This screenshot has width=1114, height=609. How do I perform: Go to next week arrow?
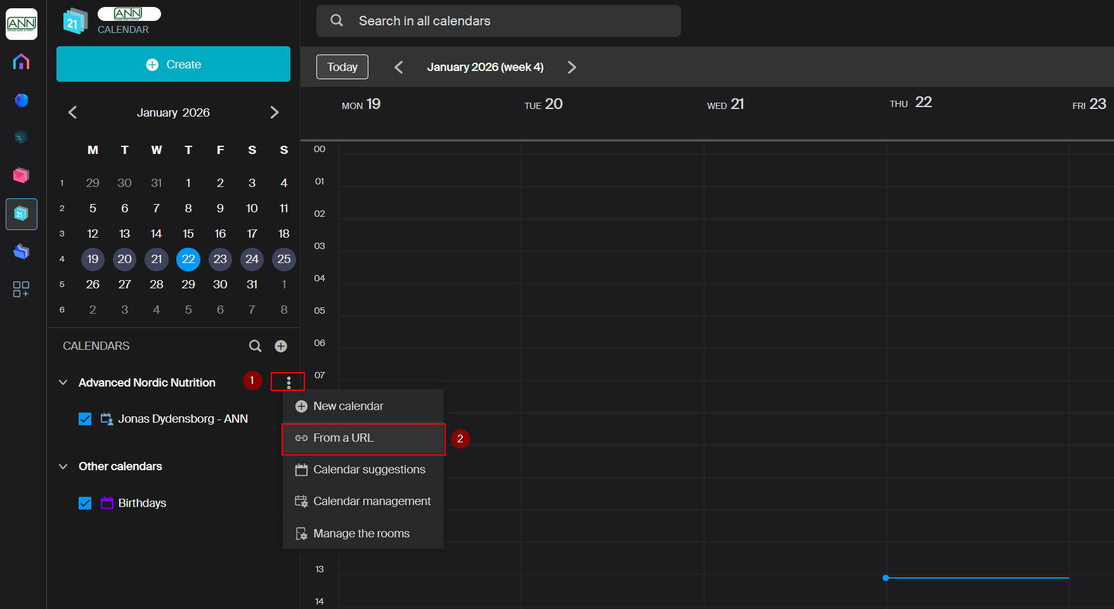click(572, 67)
